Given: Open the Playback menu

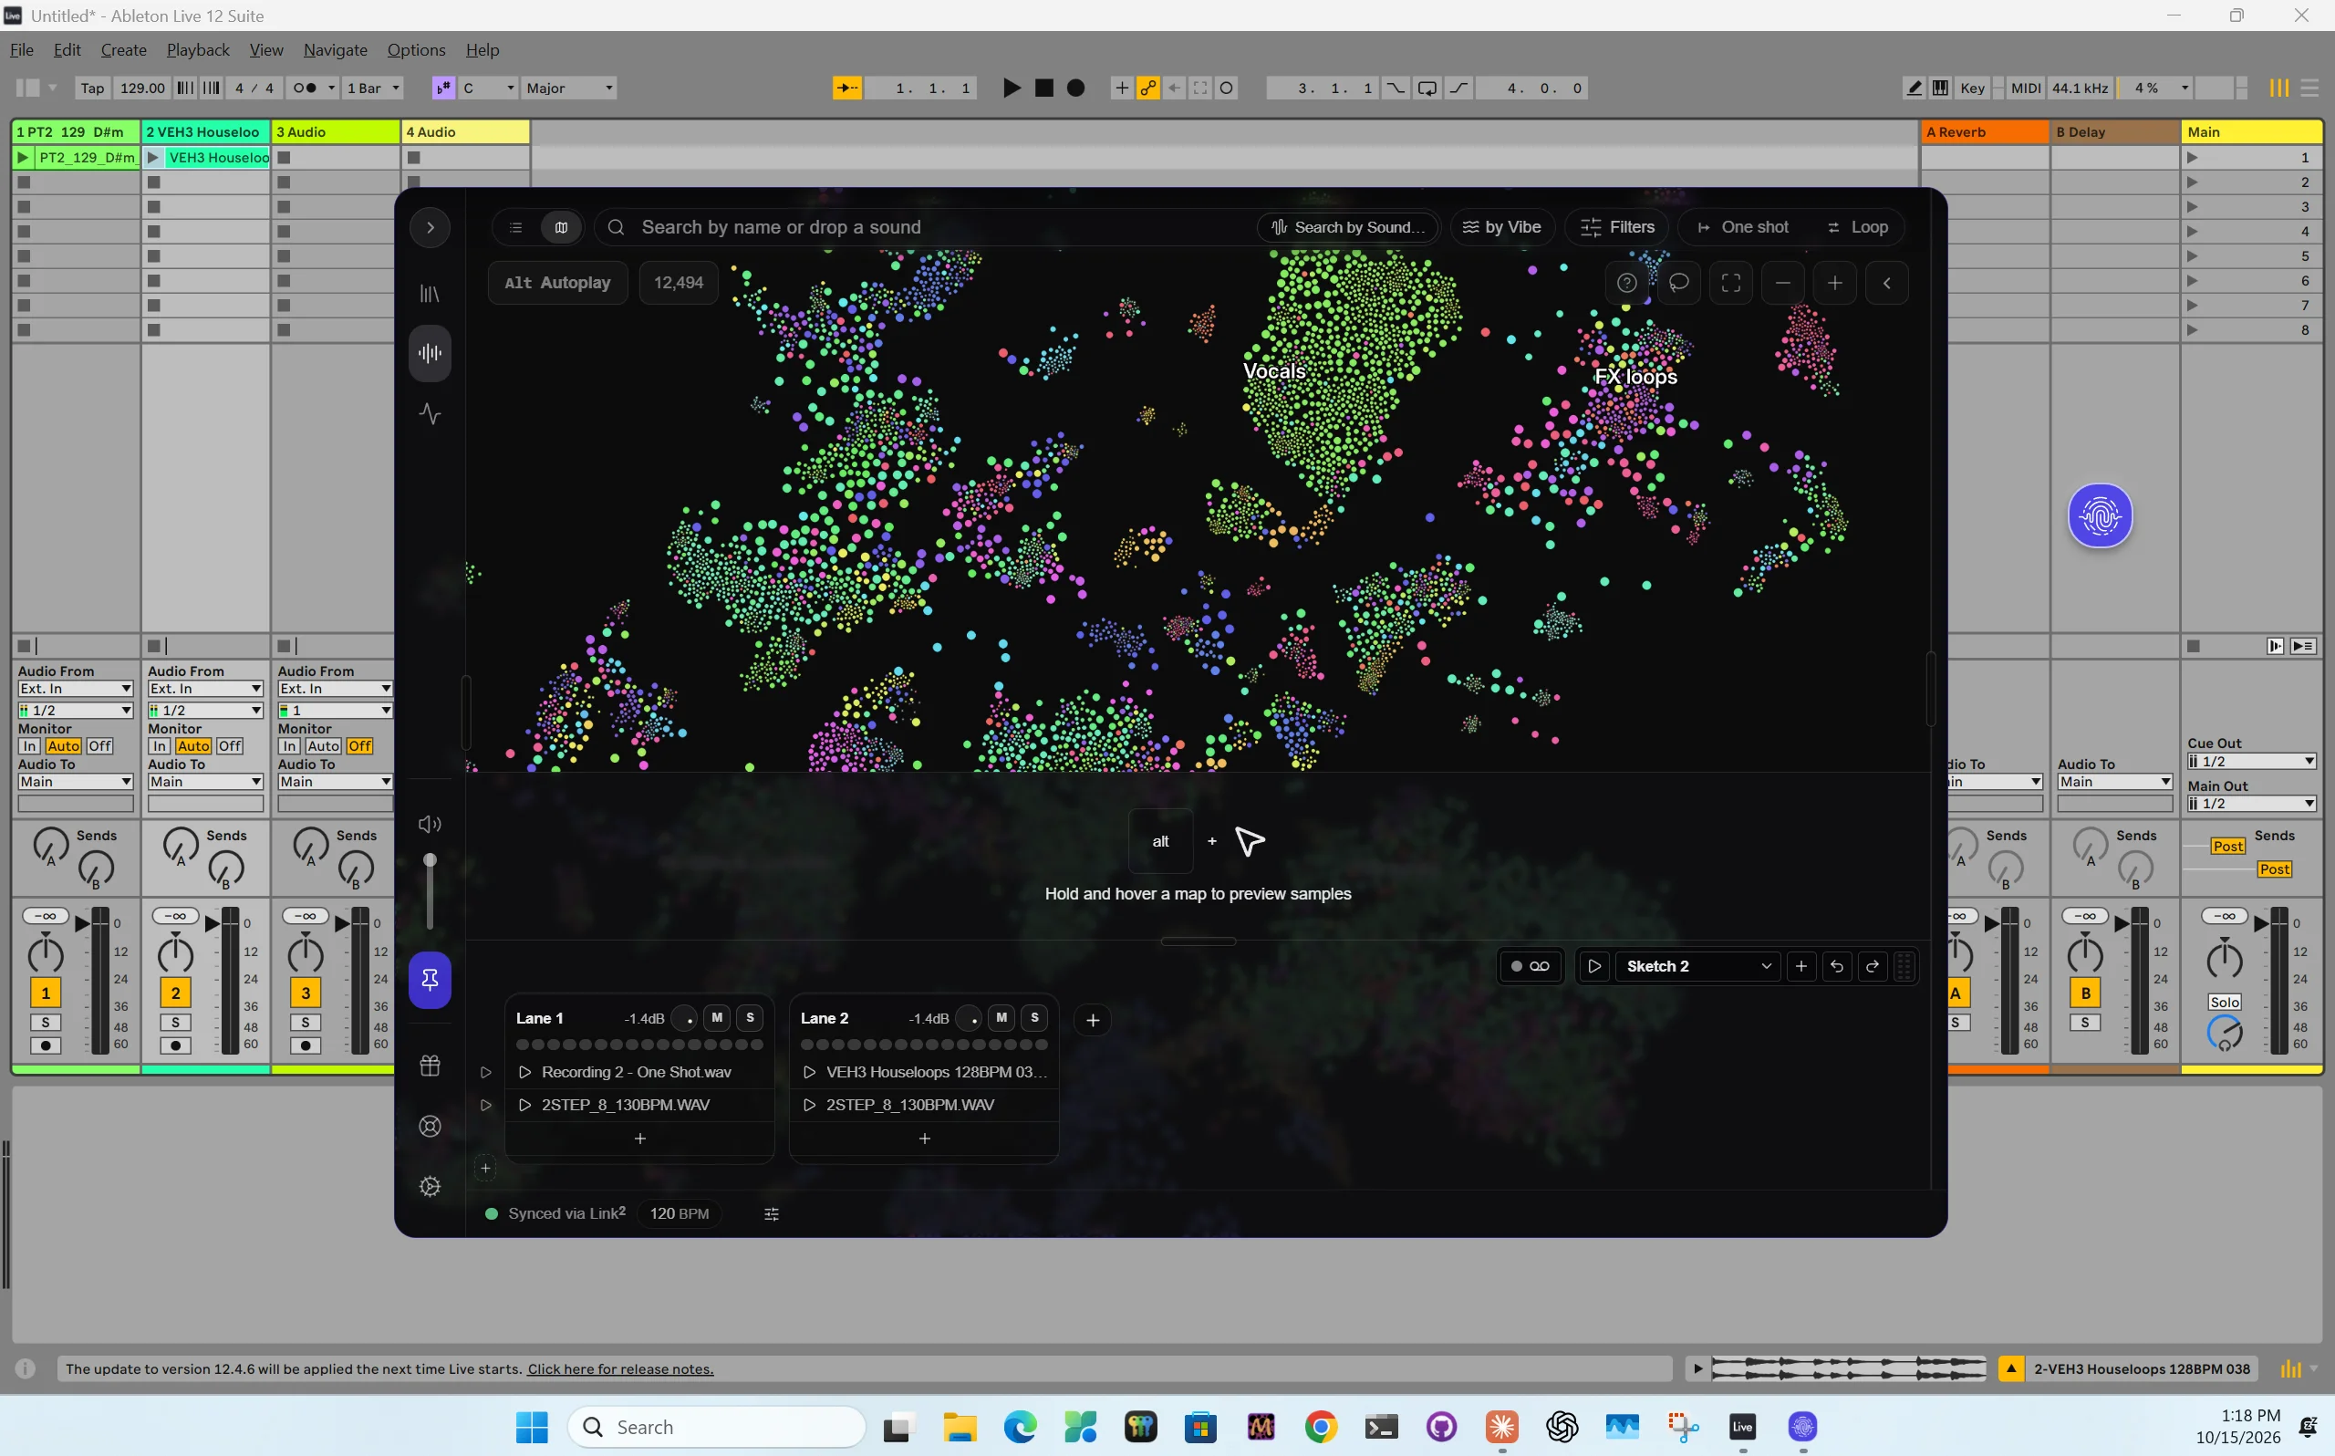Looking at the screenshot, I should coord(197,50).
